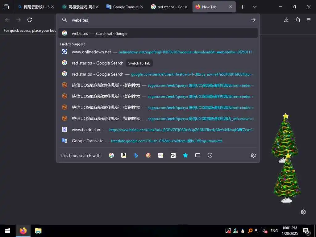This screenshot has width=316, height=237.
Task: Open the Downloads panel
Action: pyautogui.click(x=286, y=20)
